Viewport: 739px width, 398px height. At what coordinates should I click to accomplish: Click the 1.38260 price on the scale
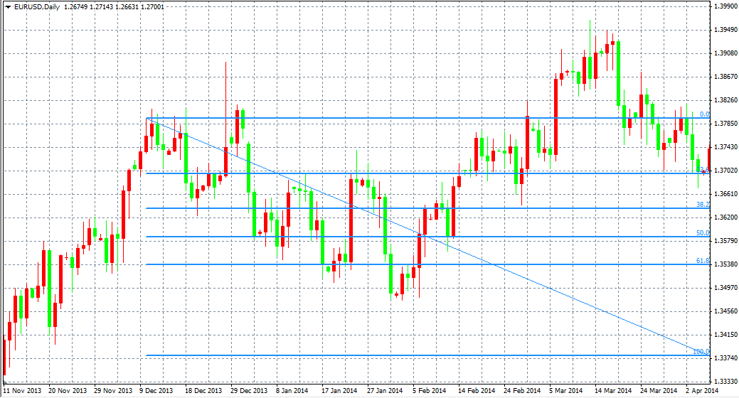point(724,100)
